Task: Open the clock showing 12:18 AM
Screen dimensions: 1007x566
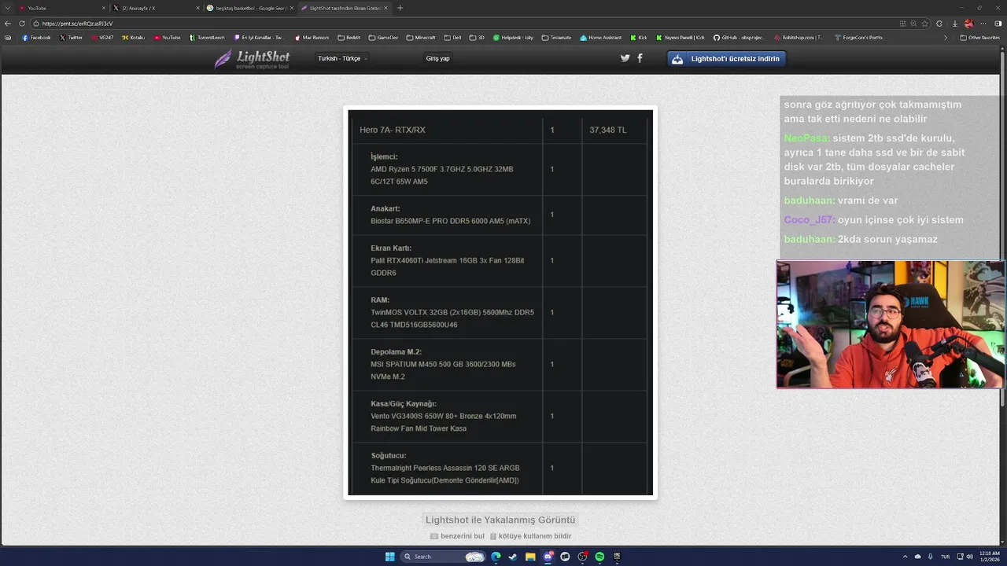Action: [989, 557]
